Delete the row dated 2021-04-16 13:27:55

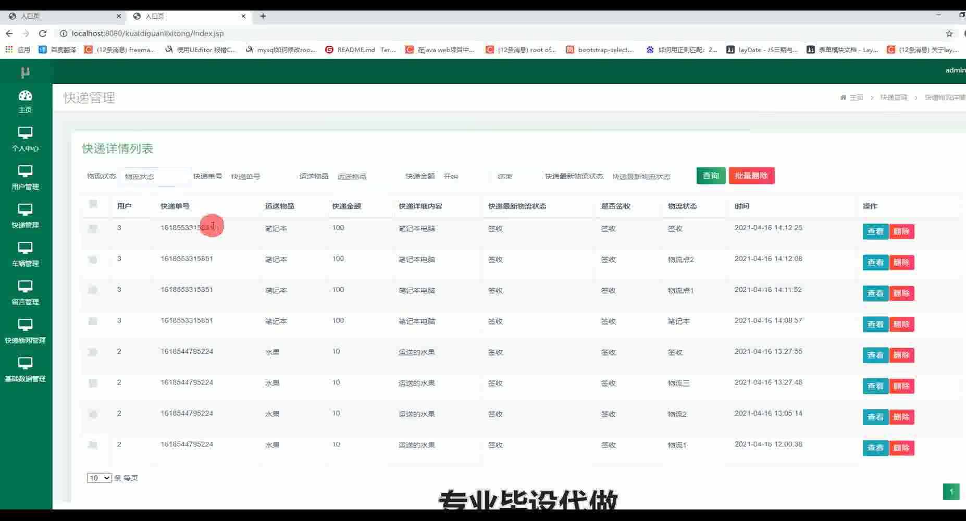click(x=901, y=355)
